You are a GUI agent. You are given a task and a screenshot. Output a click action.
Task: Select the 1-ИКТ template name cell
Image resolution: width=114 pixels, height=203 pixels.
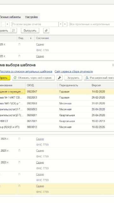click(x=11, y=97)
